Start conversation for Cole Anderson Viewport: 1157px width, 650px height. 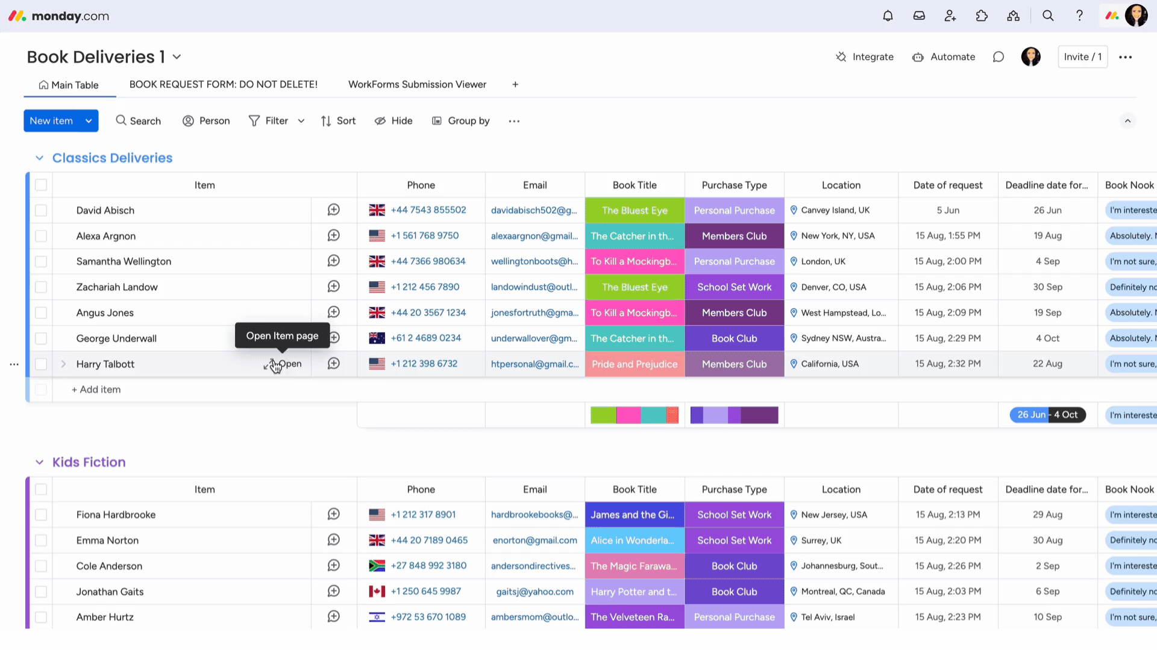pos(334,566)
